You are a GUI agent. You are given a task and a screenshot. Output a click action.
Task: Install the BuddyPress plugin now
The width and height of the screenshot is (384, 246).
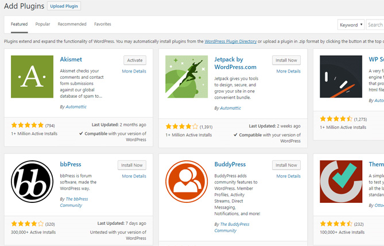286,166
